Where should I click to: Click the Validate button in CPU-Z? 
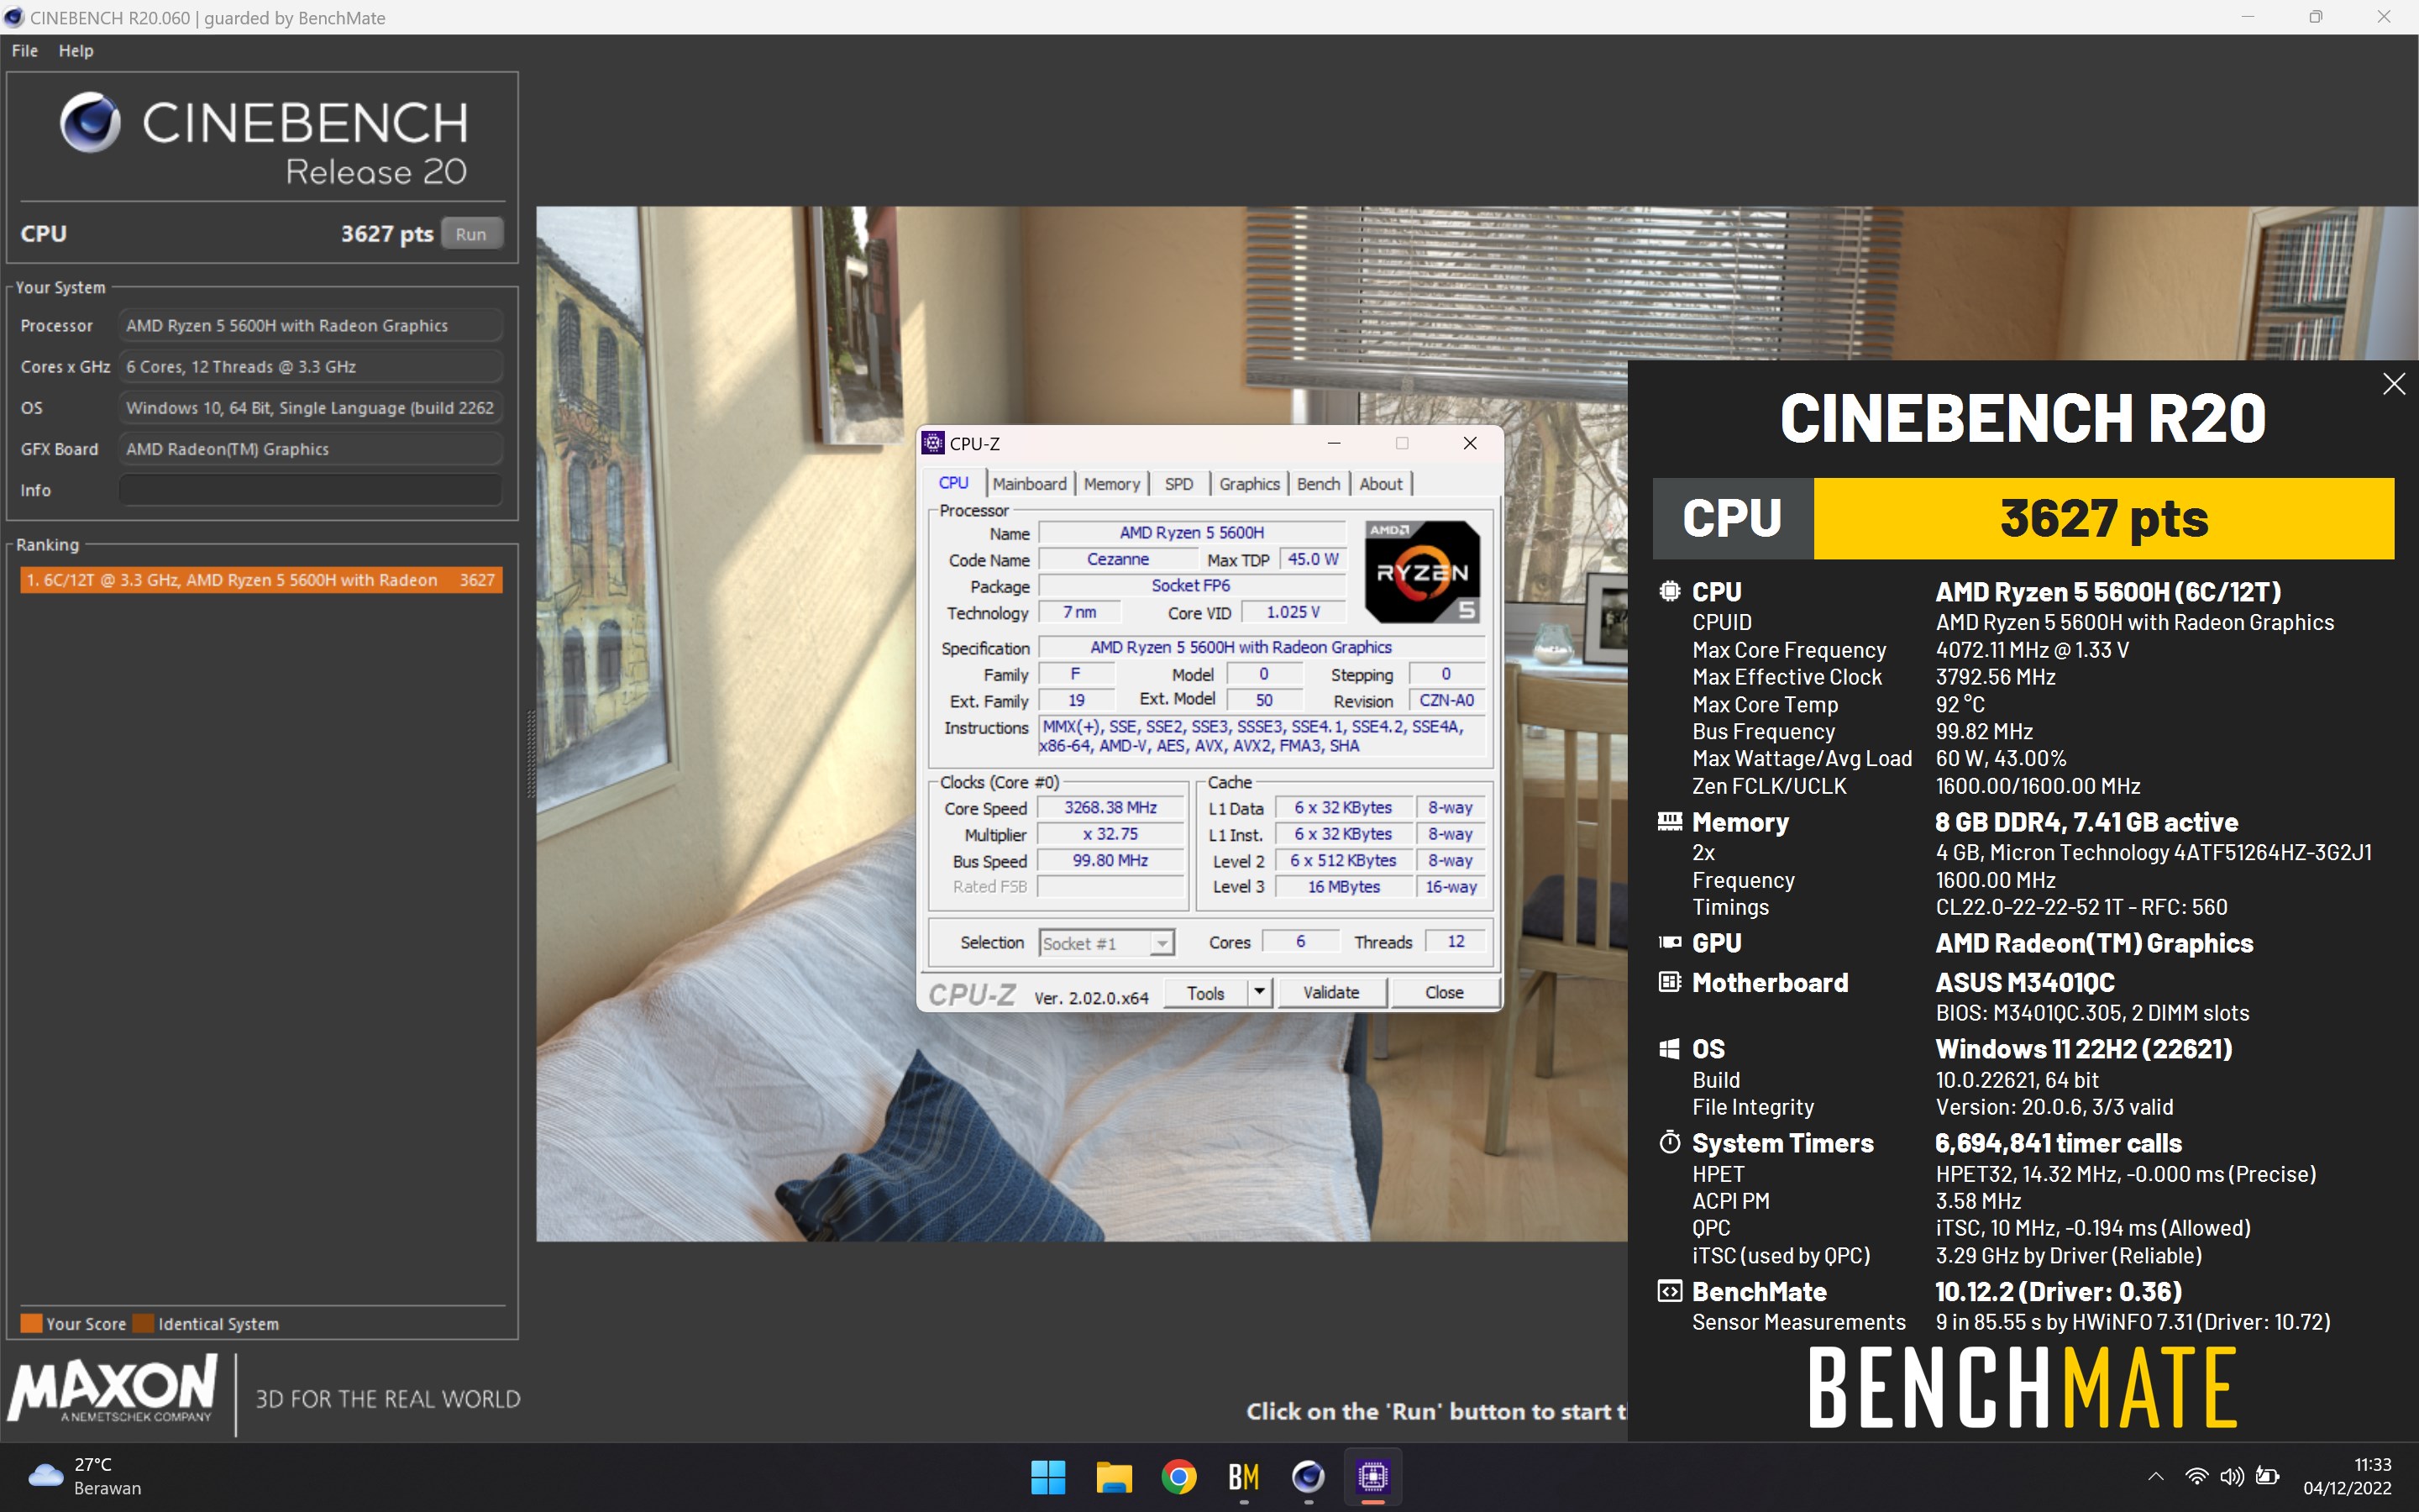[1330, 993]
